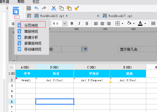
Task: Toggle underline formatting
Action: pyautogui.click(x=87, y=23)
